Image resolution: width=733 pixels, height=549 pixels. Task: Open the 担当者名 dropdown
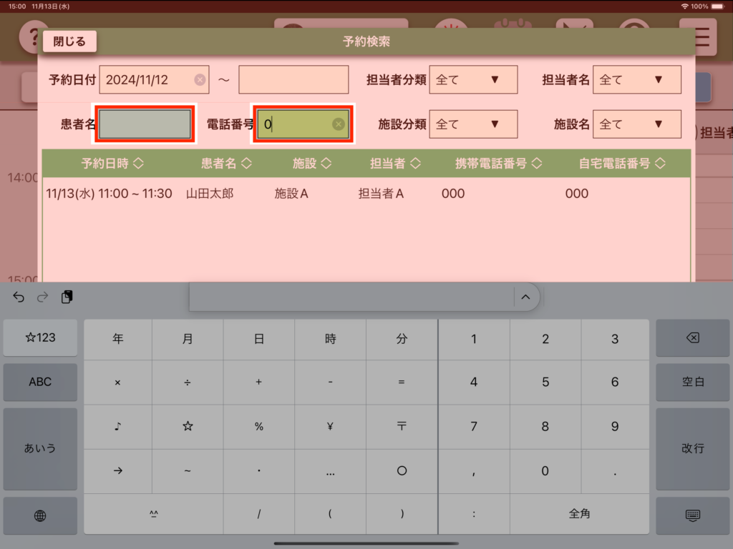point(637,80)
